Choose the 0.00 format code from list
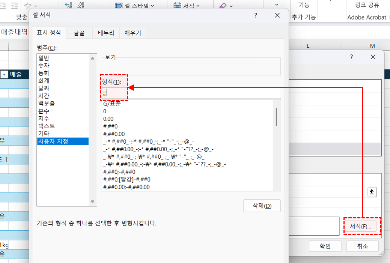Viewport: 390px width, 263px height. pos(108,119)
